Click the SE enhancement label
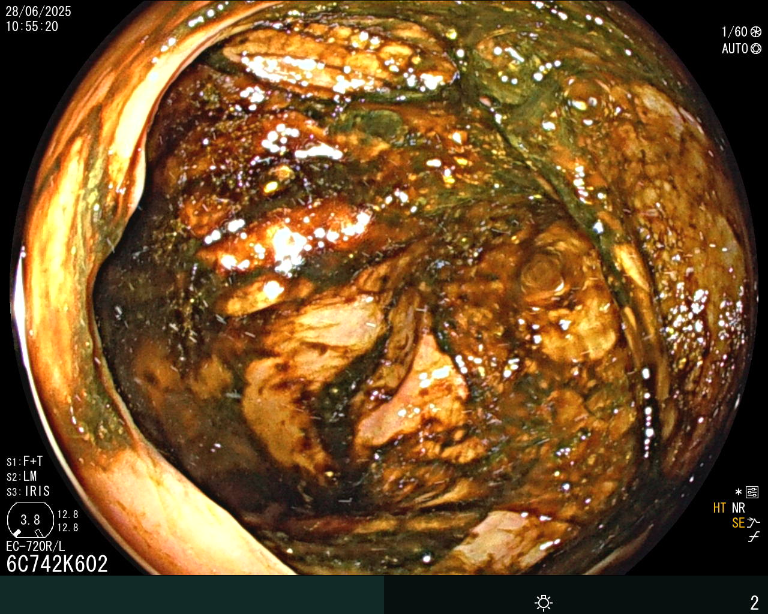 tap(738, 523)
